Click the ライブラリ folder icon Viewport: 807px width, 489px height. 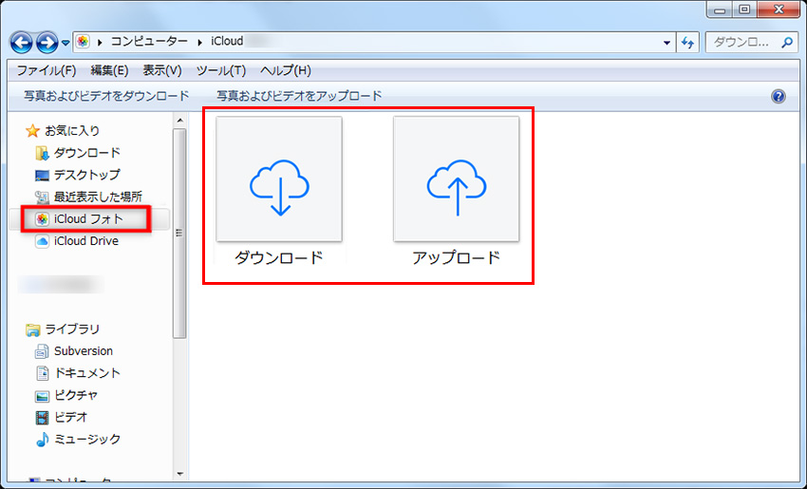[32, 329]
